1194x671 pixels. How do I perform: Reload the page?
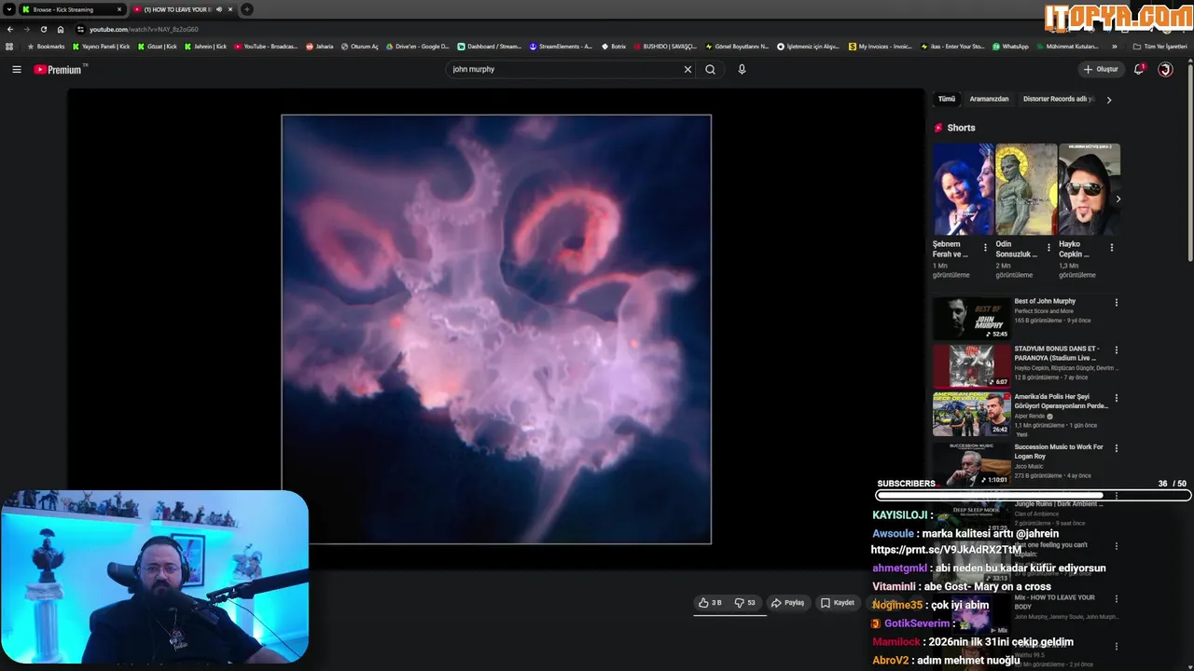[x=43, y=29]
